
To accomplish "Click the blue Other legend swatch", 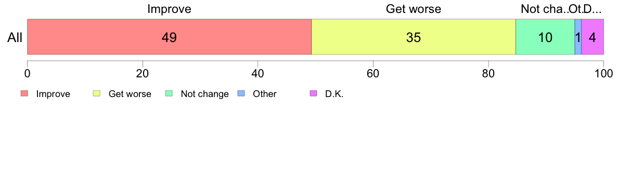I will tap(241, 93).
